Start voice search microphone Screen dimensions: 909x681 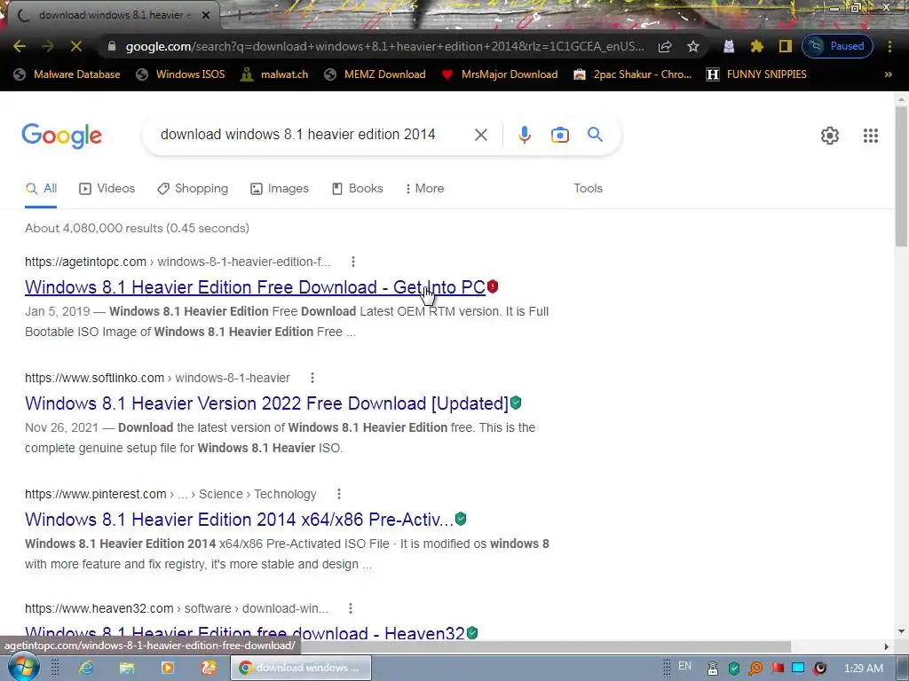coord(524,135)
